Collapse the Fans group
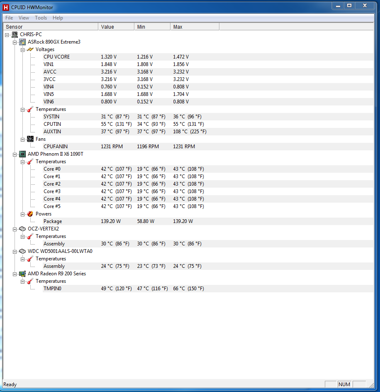The image size is (380, 392). click(x=22, y=140)
